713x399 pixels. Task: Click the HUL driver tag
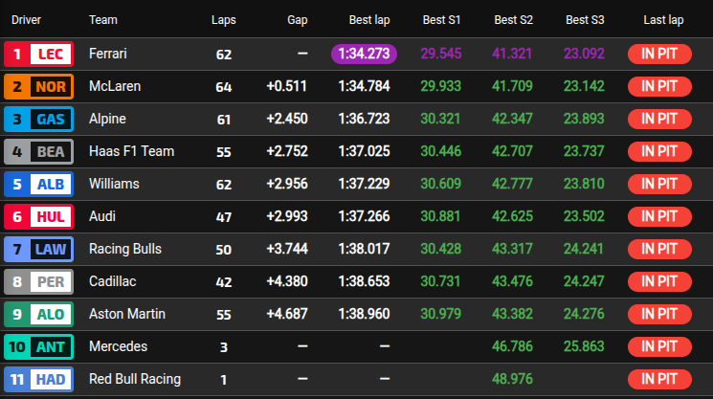[37, 217]
